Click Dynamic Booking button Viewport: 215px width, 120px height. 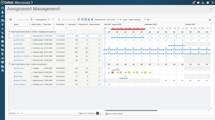[x=69, y=20]
